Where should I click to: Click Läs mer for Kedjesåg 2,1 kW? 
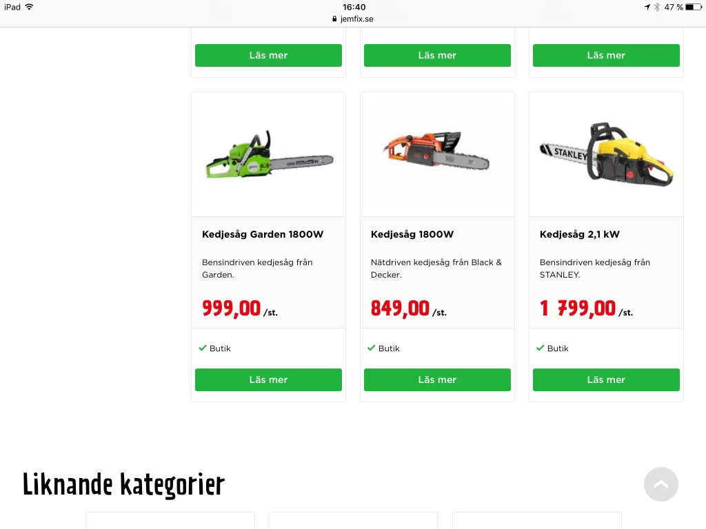pyautogui.click(x=606, y=380)
